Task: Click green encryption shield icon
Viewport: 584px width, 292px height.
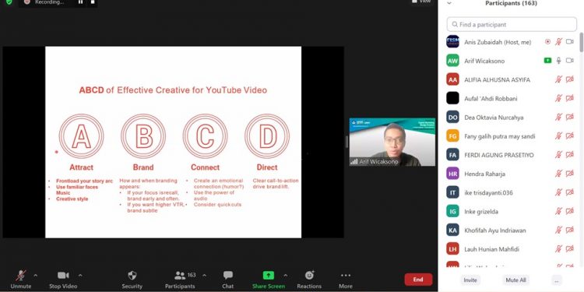Action: coord(9,2)
